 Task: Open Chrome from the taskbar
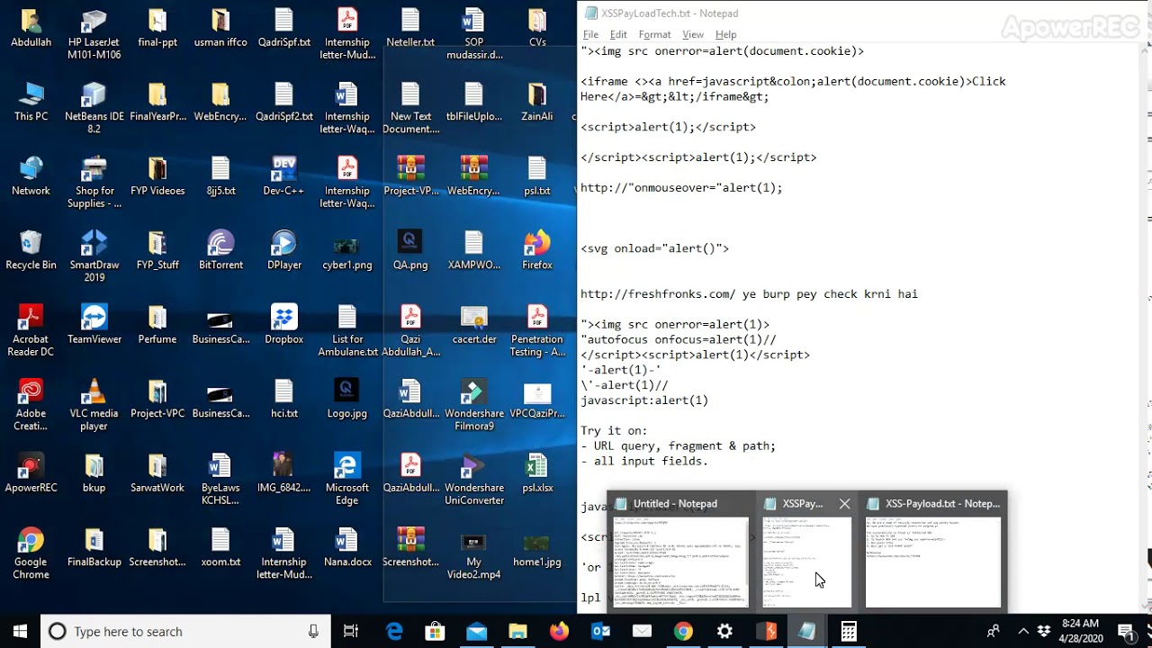pos(683,632)
